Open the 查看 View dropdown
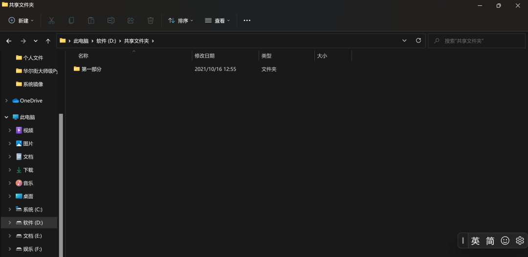528x257 pixels. (x=218, y=21)
